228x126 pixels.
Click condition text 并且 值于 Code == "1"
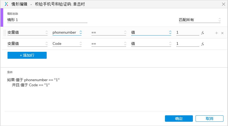point(31,85)
